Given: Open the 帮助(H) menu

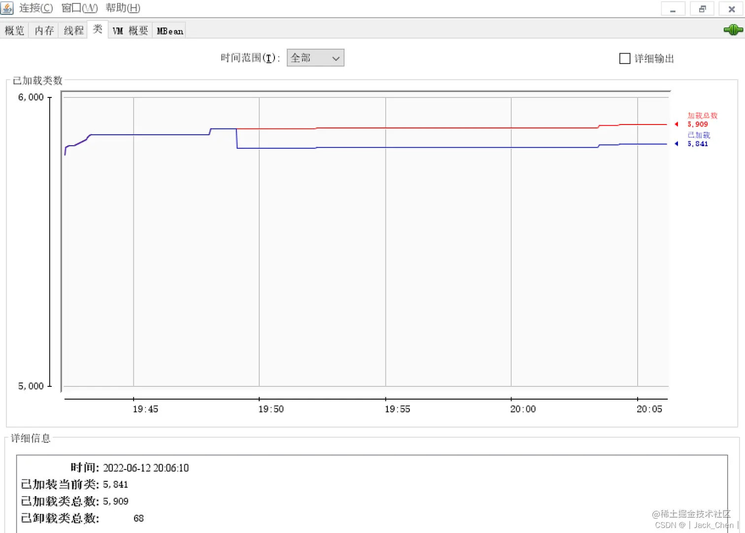Looking at the screenshot, I should (123, 8).
